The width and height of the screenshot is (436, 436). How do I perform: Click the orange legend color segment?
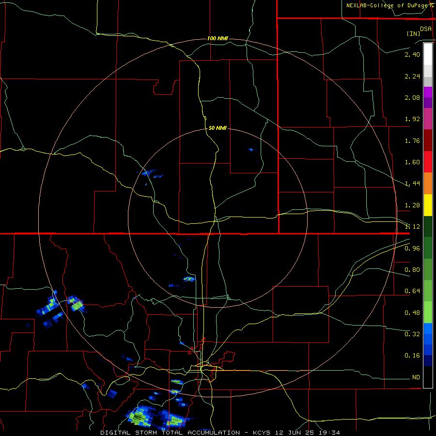click(x=428, y=183)
